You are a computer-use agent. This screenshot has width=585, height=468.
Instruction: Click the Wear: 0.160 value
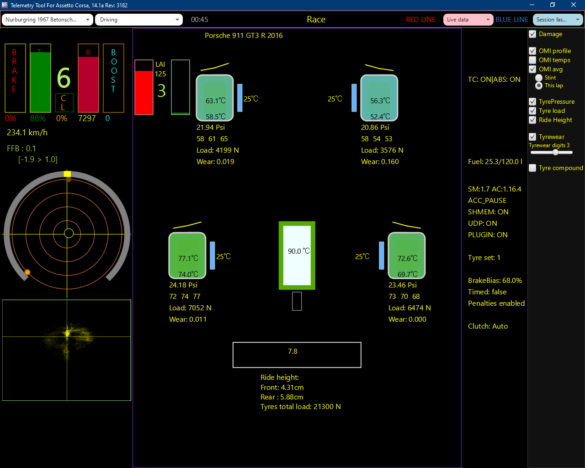pyautogui.click(x=380, y=162)
